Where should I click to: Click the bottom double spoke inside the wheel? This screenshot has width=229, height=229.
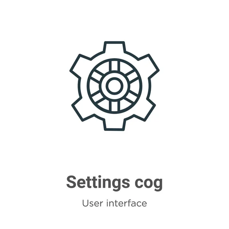pos(114,106)
